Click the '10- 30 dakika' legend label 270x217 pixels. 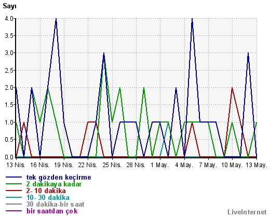click(48, 198)
